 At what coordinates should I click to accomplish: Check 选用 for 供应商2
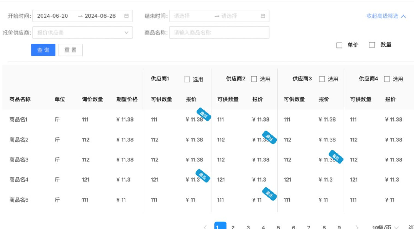tap(254, 79)
